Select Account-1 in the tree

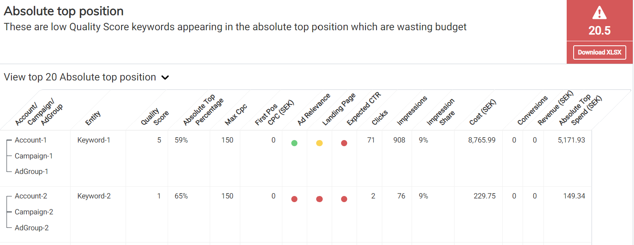pyautogui.click(x=31, y=140)
